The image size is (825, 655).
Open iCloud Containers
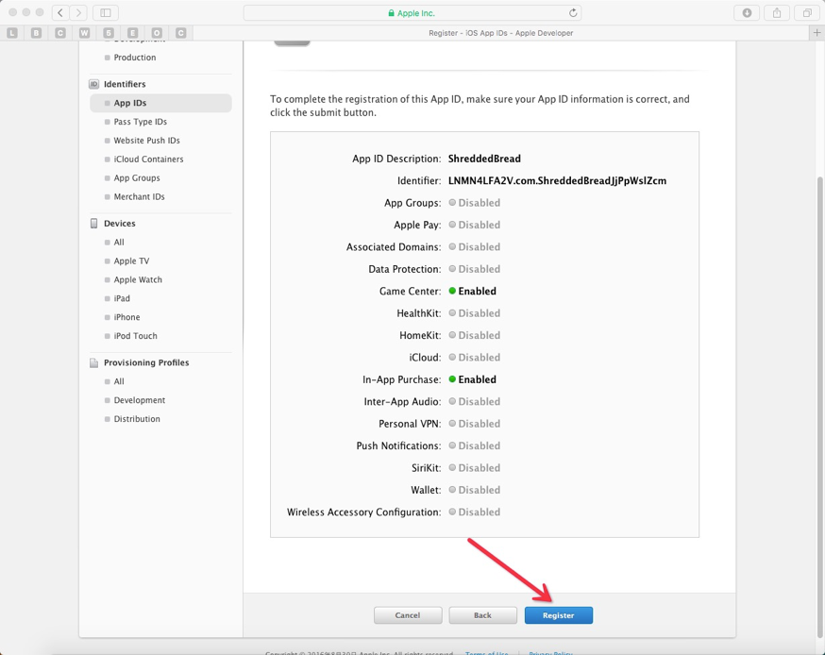[x=148, y=160]
